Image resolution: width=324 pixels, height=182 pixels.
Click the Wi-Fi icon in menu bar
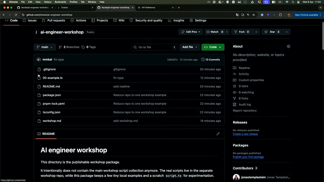click(x=287, y=2)
